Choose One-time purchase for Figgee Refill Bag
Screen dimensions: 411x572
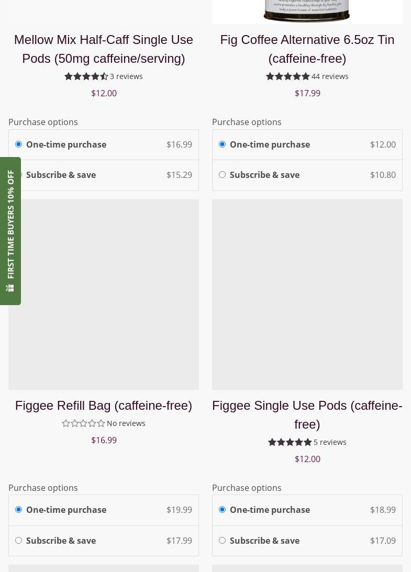click(x=18, y=510)
